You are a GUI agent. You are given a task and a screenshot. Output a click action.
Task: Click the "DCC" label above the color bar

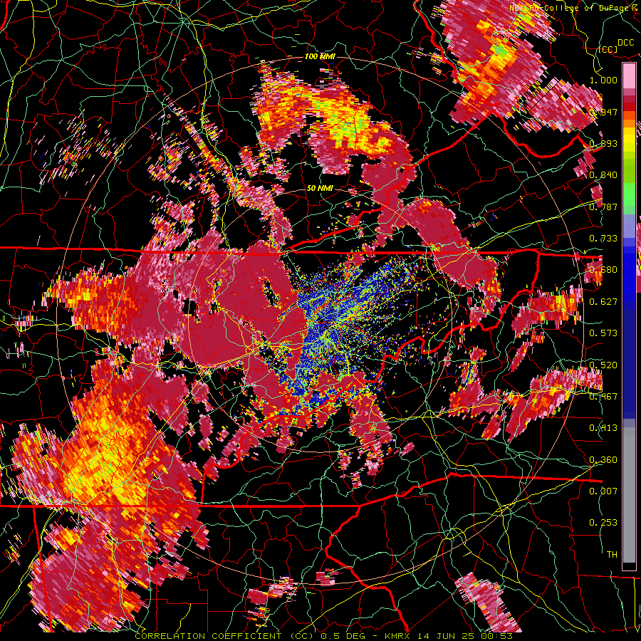[625, 43]
